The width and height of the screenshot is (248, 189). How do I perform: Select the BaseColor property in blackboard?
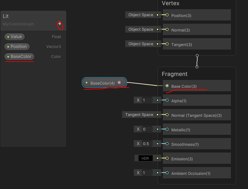click(19, 57)
